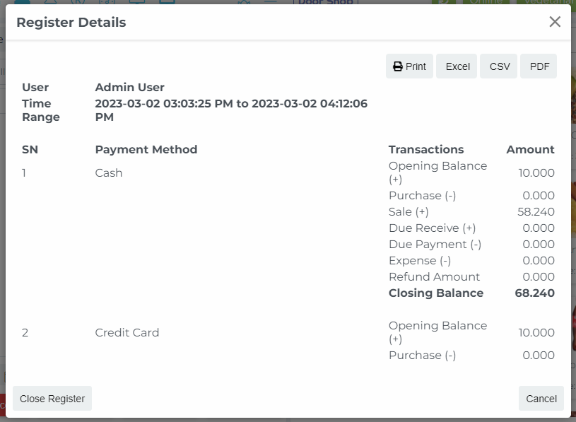Image resolution: width=576 pixels, height=422 pixels.
Task: Download register details as PDF
Action: pos(539,66)
